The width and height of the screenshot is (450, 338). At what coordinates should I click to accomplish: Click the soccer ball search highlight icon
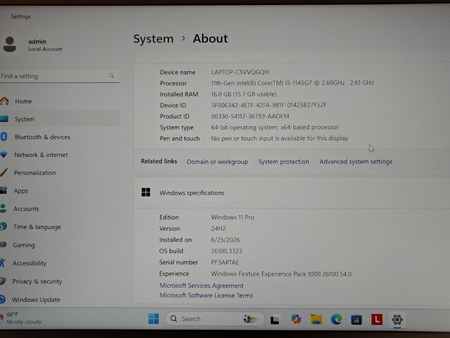coord(251,319)
